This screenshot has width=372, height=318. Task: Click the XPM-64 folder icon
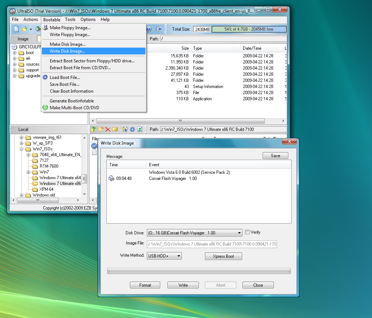click(35, 189)
